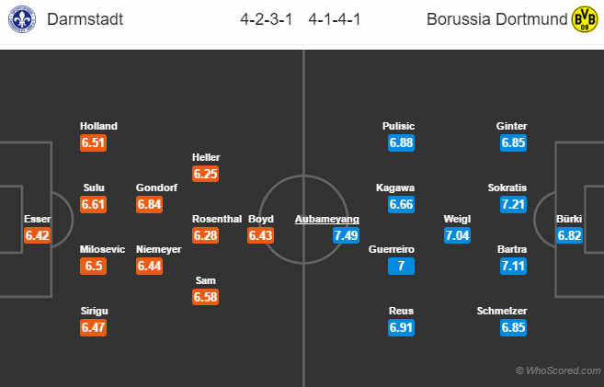Screen dimensions: 604x387
Task: Select player name Rosenthal
Action: click(x=217, y=219)
